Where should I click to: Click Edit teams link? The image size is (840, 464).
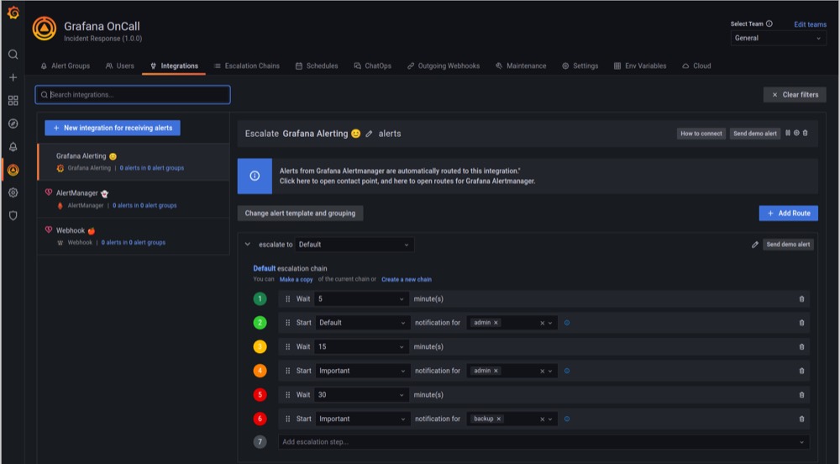tap(810, 24)
